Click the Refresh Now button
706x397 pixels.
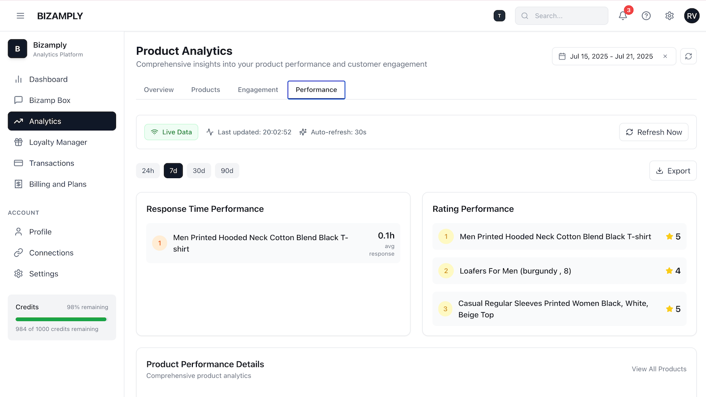point(654,132)
